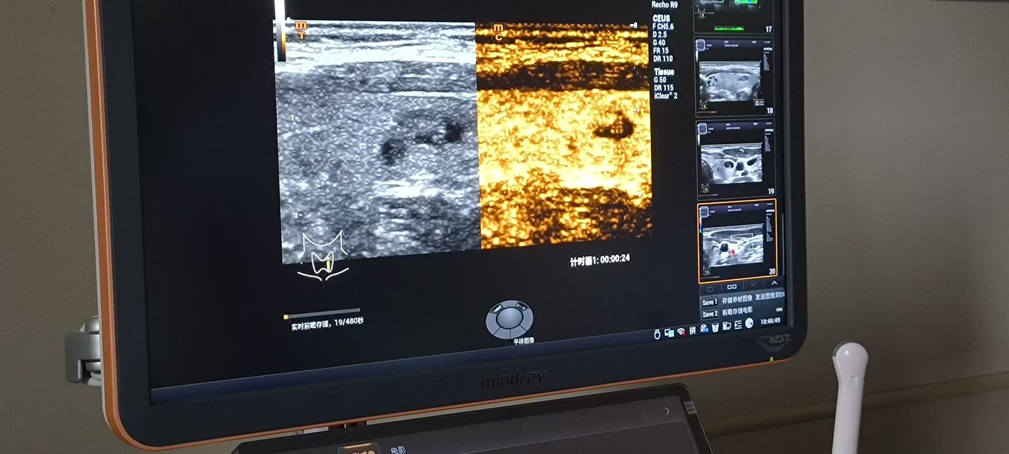Click the iClear+ 2 setting
Image resolution: width=1009 pixels, height=454 pixels.
(x=666, y=96)
